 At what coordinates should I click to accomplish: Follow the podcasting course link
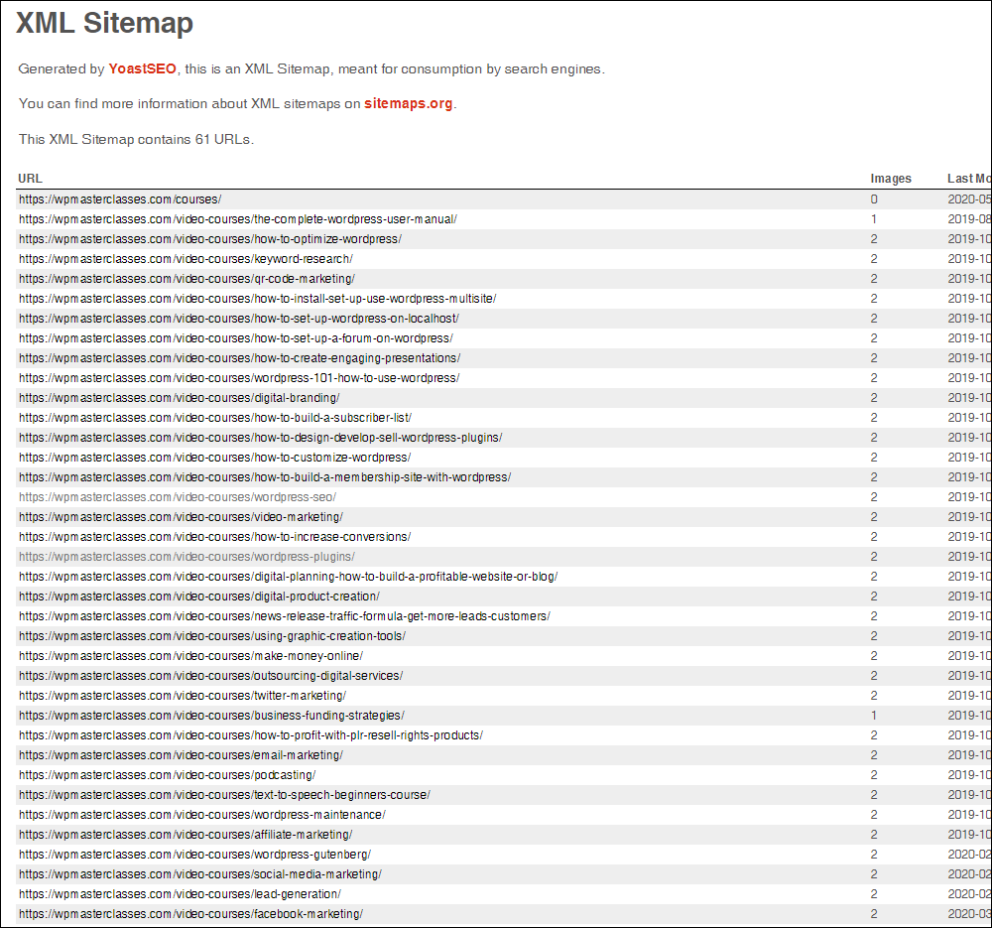[167, 775]
